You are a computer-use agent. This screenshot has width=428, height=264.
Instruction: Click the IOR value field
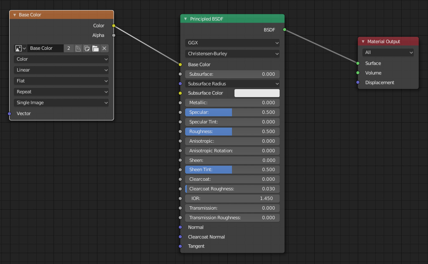point(232,198)
